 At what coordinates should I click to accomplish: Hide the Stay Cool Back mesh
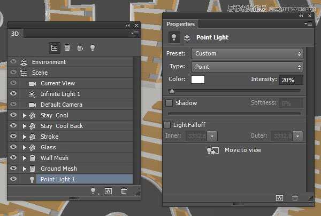13,125
